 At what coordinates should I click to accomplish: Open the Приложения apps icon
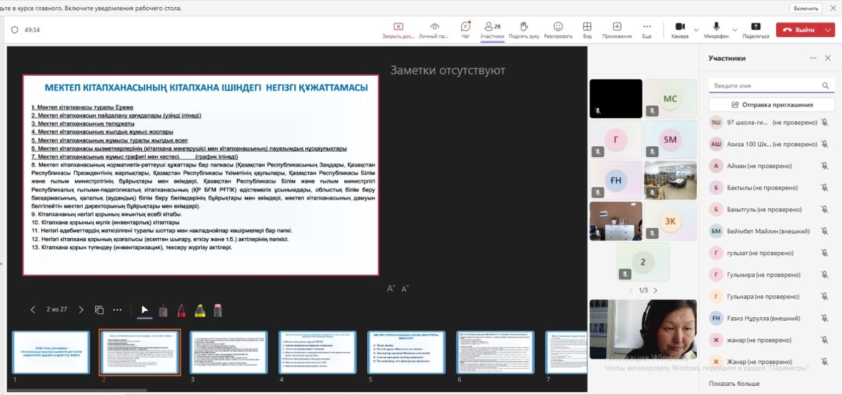[617, 30]
